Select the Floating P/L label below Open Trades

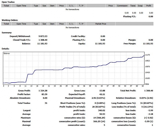click(x=130, y=16)
